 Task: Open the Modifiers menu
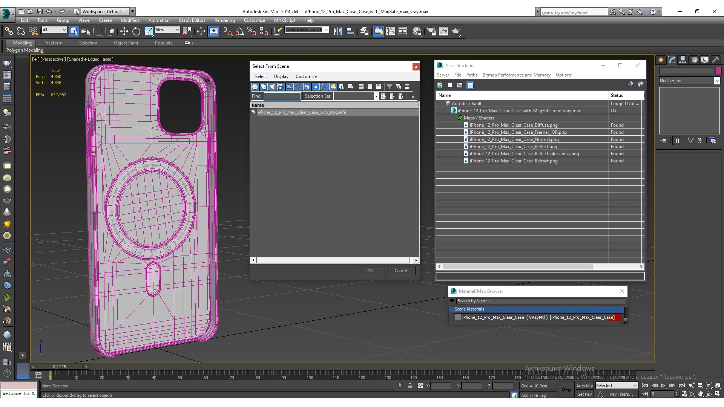pos(130,20)
